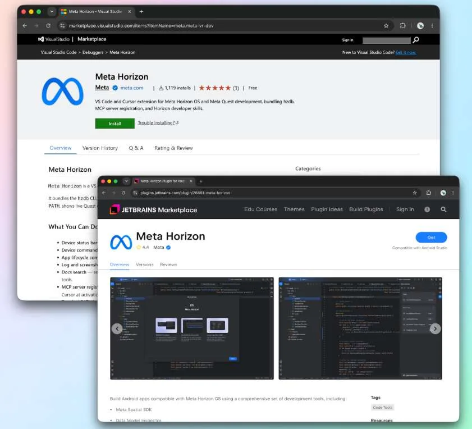Select the Versions tab on JetBrains plugin page

click(144, 264)
